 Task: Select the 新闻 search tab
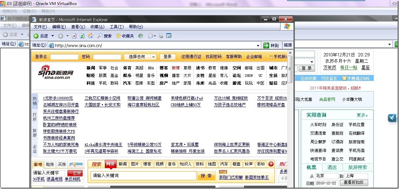pos(122,164)
